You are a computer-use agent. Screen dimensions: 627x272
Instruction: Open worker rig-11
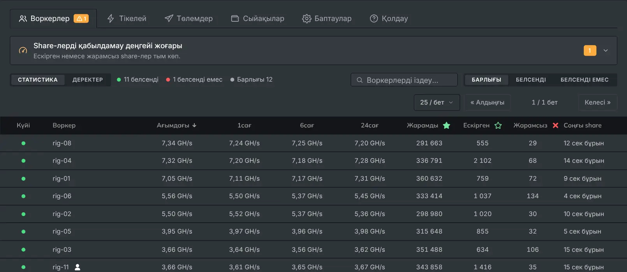pyautogui.click(x=61, y=267)
